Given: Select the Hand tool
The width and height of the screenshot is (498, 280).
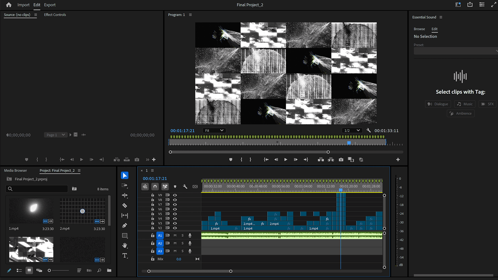Looking at the screenshot, I should 125,246.
